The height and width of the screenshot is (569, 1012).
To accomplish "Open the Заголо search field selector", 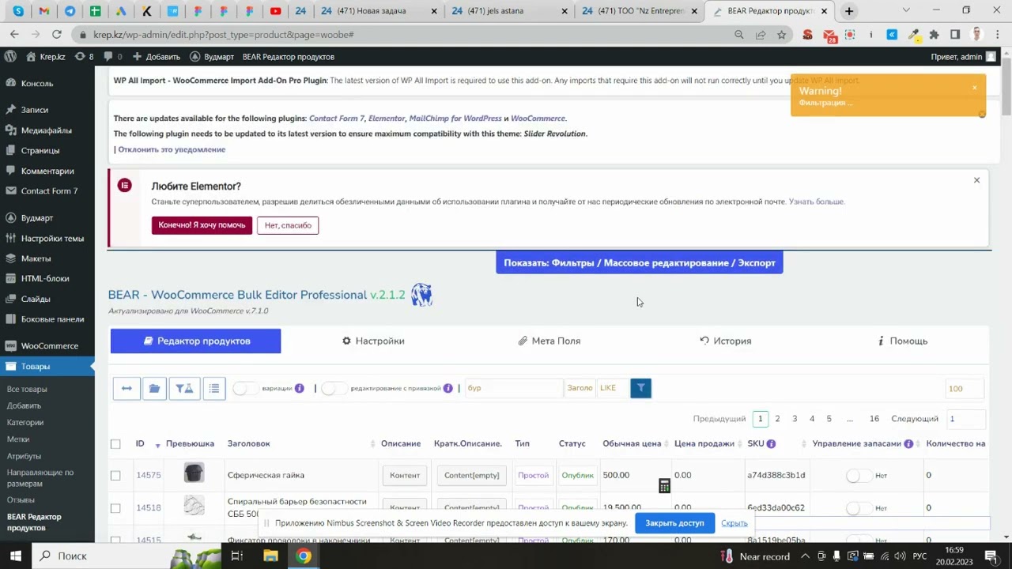I will pos(580,388).
